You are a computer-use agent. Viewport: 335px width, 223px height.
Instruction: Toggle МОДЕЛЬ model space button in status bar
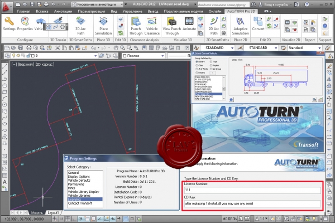click(229, 219)
